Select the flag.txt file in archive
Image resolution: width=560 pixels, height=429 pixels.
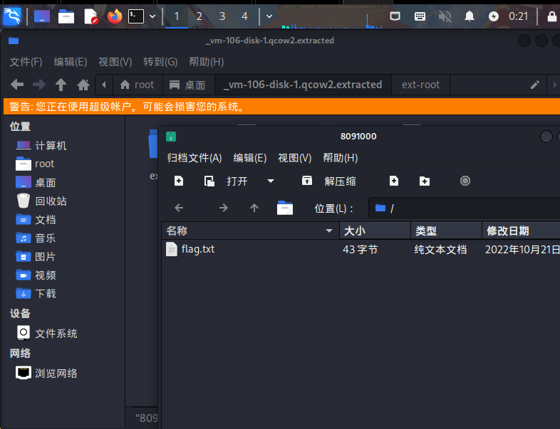[x=197, y=249]
